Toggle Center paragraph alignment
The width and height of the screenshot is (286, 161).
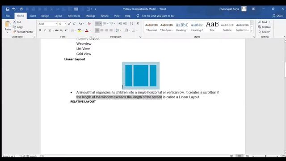[x=102, y=30]
